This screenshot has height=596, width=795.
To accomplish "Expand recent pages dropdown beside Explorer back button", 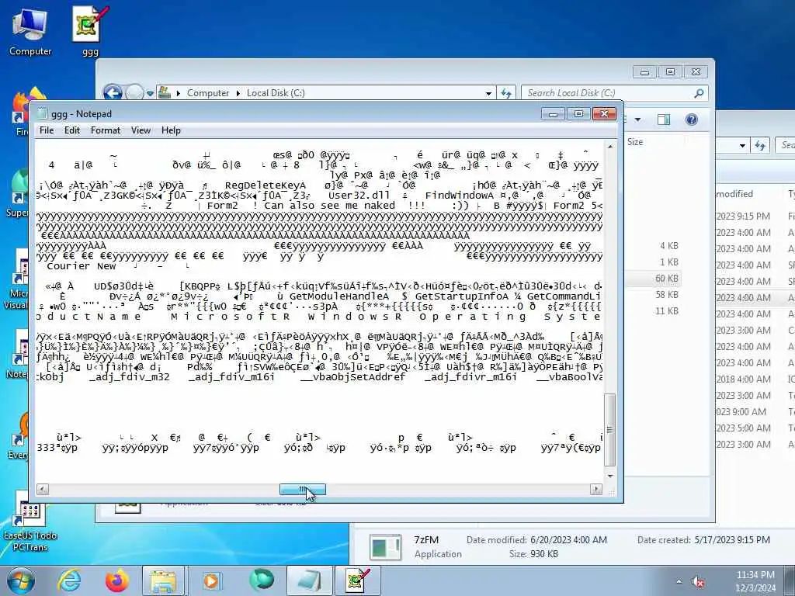I will tap(150, 93).
